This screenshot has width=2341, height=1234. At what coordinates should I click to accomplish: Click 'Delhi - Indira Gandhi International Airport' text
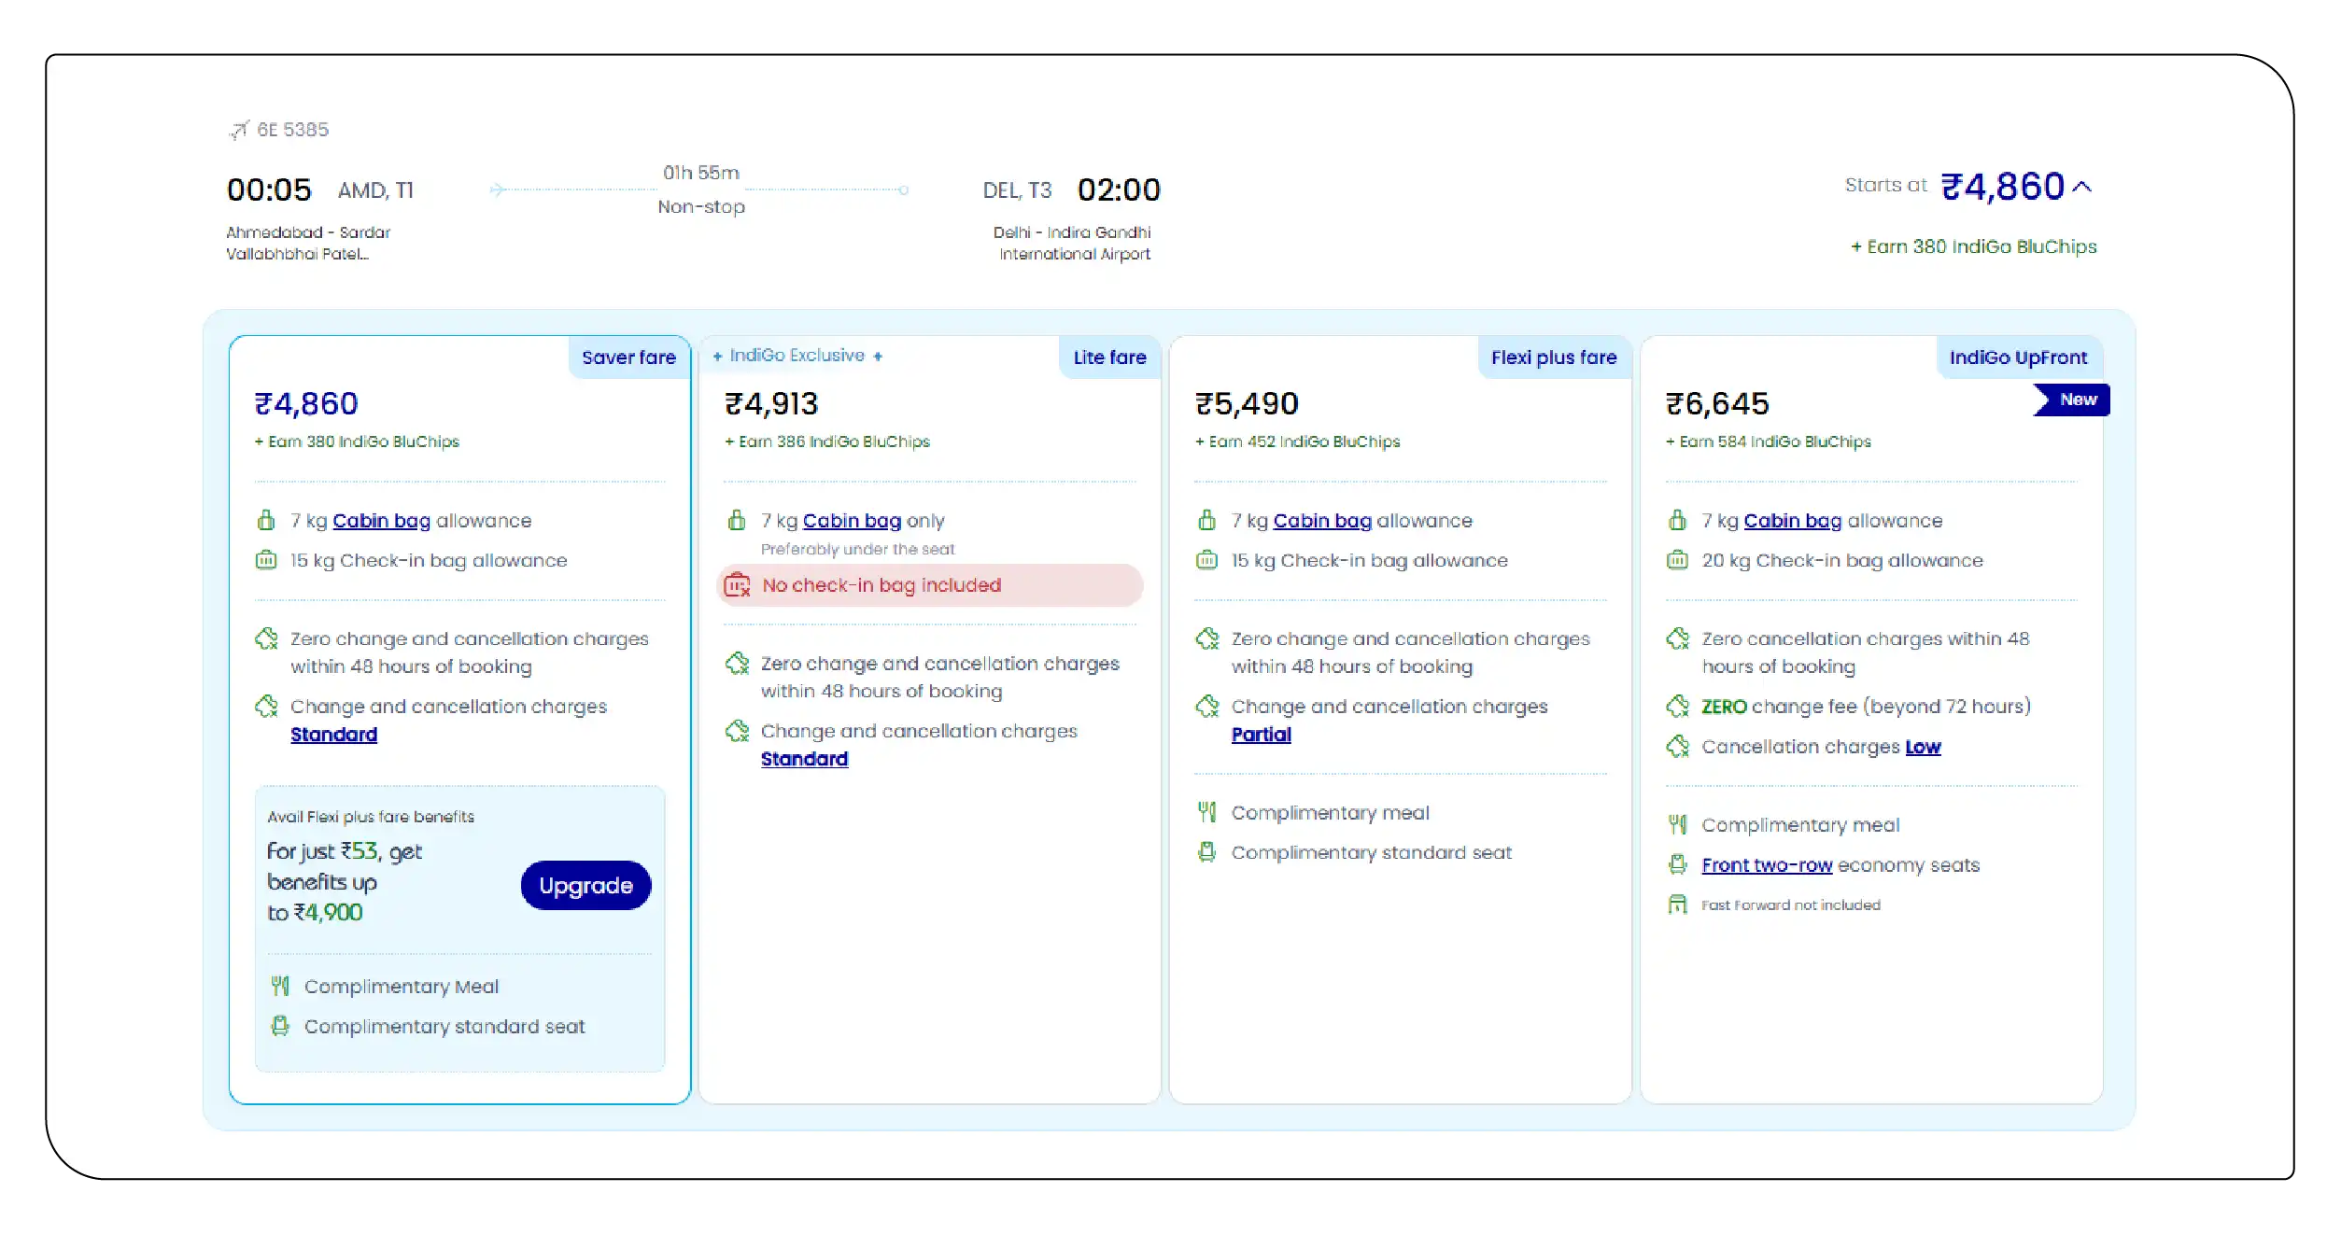(1072, 243)
